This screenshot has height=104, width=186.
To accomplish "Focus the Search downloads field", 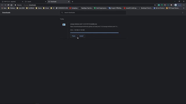I will point(93,13).
